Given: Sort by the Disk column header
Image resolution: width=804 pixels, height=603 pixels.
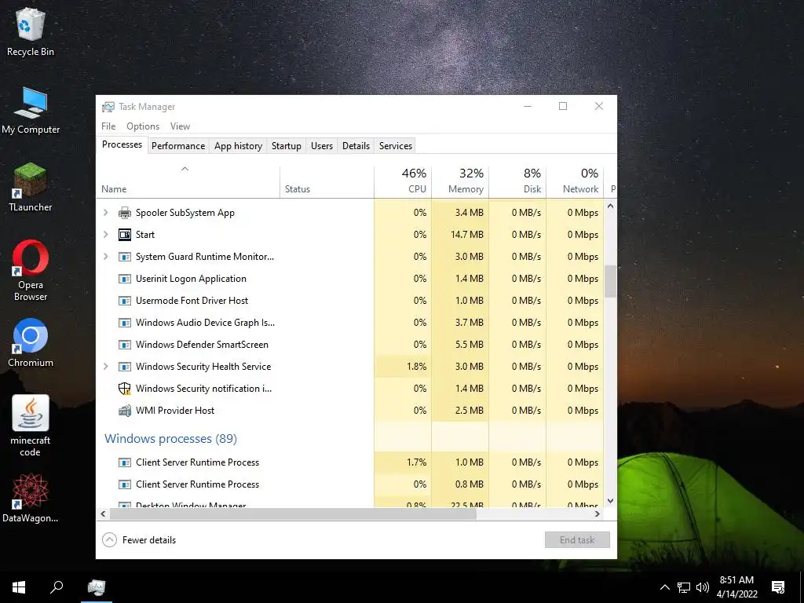Looking at the screenshot, I should click(x=517, y=182).
